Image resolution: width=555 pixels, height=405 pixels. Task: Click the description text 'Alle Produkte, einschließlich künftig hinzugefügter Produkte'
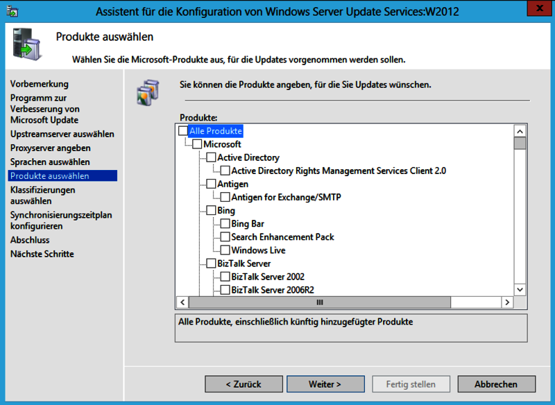pos(296,322)
